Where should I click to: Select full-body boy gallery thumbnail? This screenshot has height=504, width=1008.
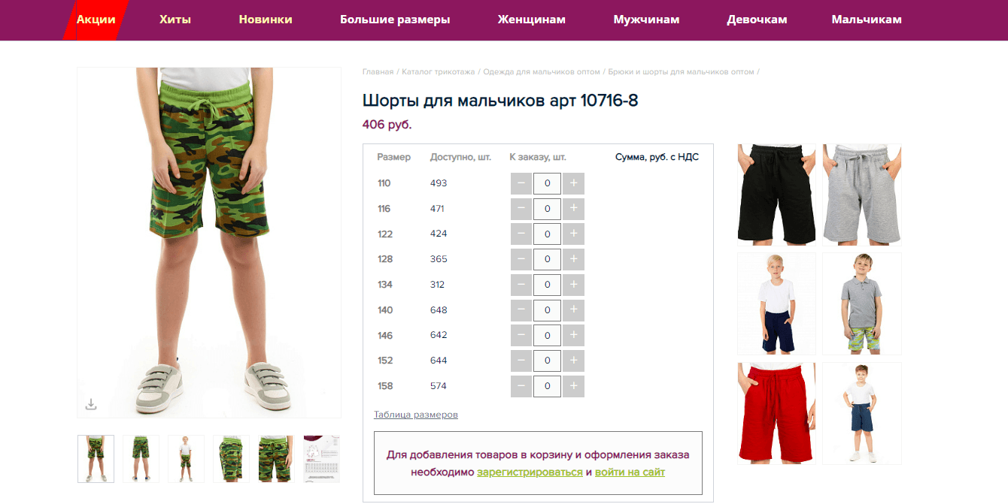[186, 459]
